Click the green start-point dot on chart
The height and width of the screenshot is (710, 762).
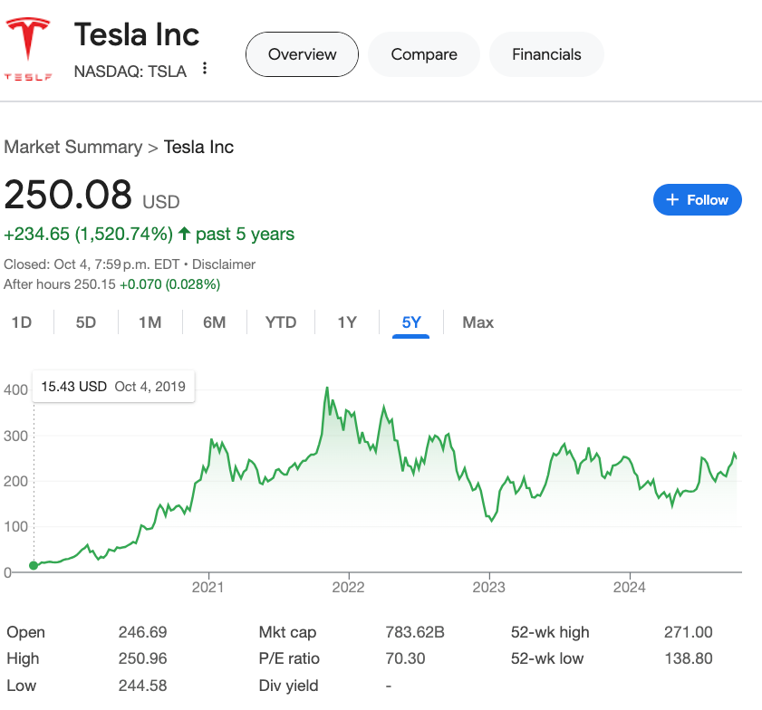tap(34, 565)
